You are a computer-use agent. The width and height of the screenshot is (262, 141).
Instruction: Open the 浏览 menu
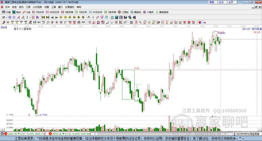pos(14,7)
